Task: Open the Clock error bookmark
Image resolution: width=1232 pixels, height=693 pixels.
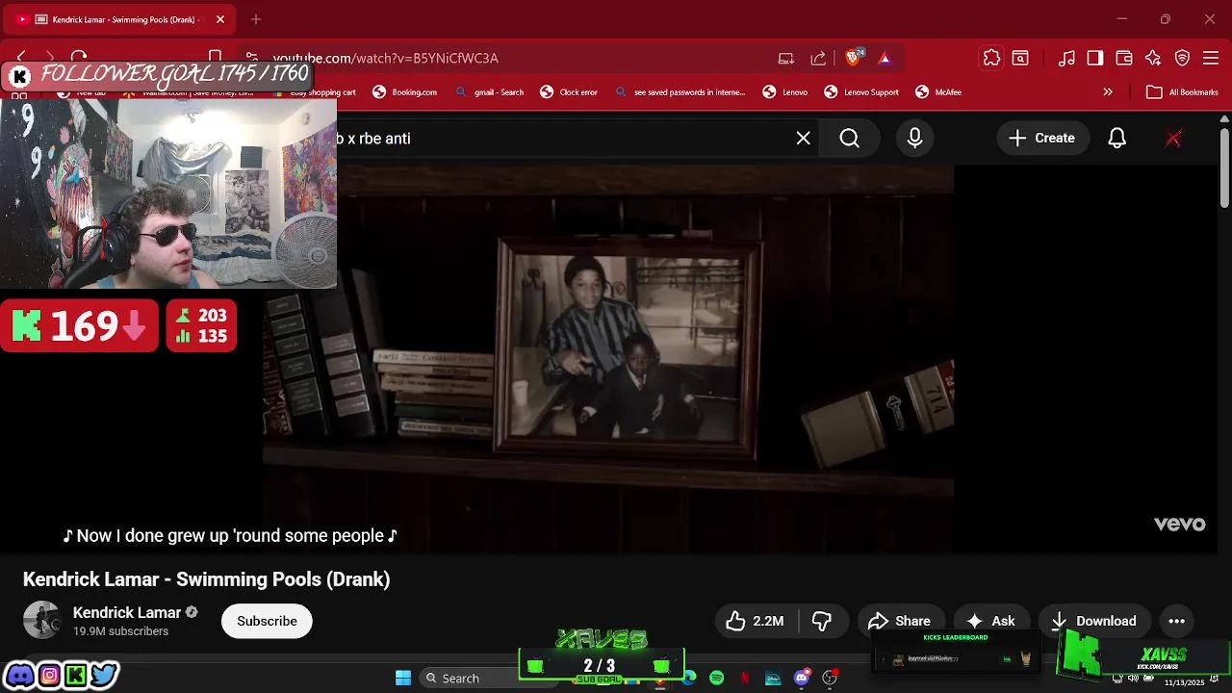Action: point(569,92)
